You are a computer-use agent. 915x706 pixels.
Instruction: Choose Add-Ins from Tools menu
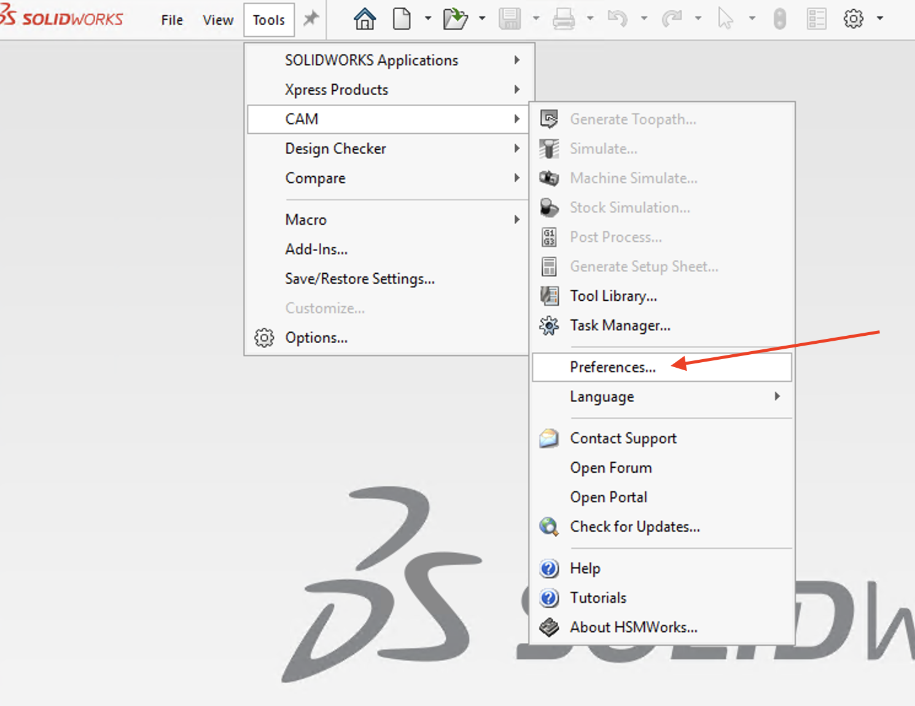pyautogui.click(x=389, y=249)
